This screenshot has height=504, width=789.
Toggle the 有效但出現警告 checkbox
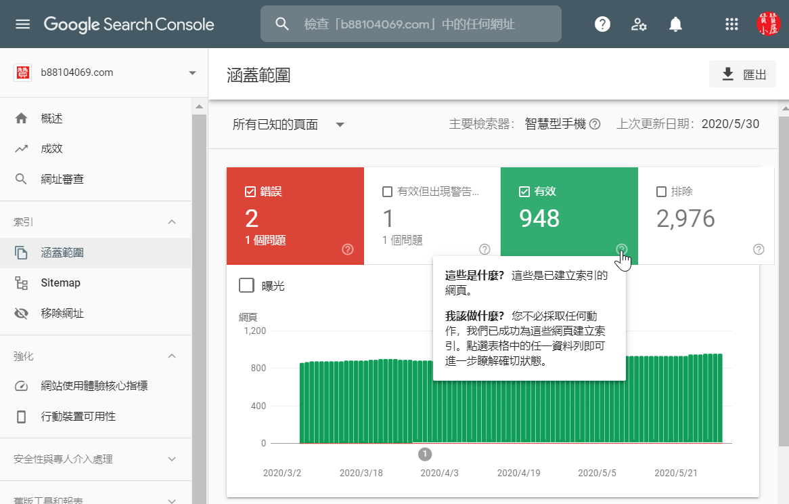(387, 191)
